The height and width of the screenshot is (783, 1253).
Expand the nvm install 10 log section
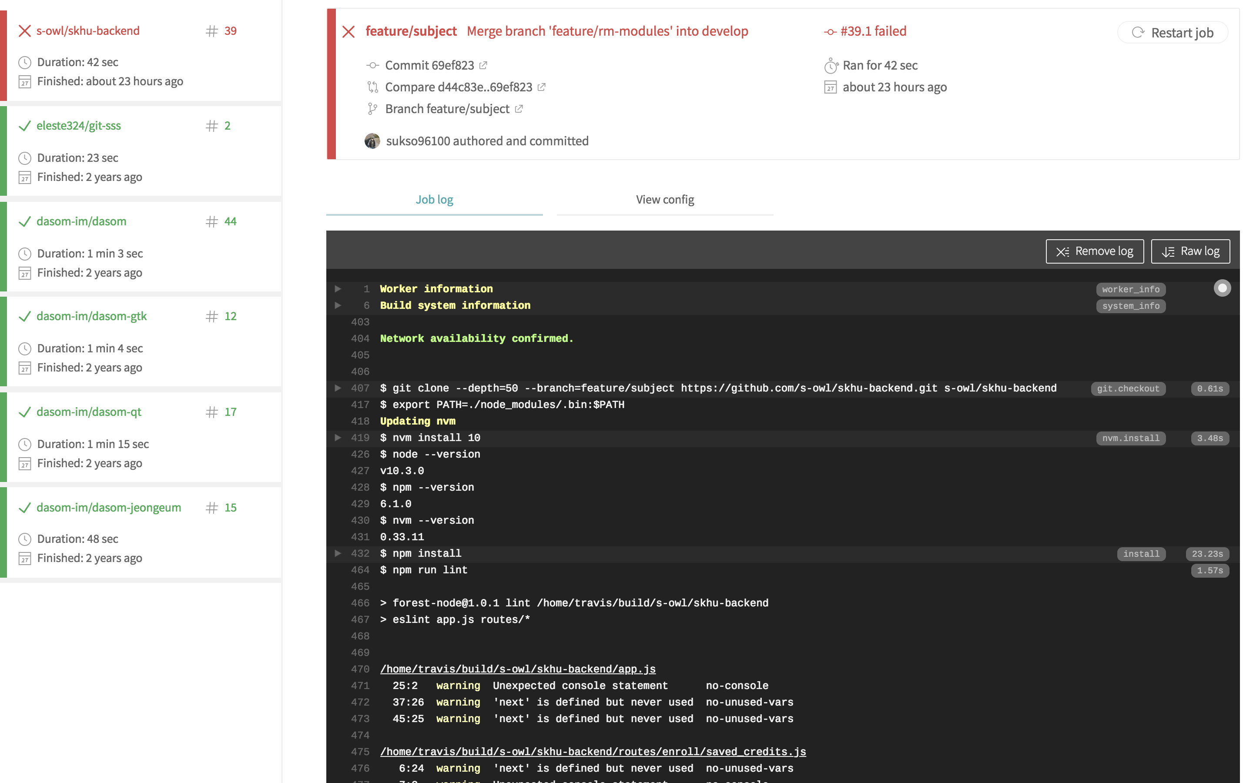pyautogui.click(x=338, y=438)
